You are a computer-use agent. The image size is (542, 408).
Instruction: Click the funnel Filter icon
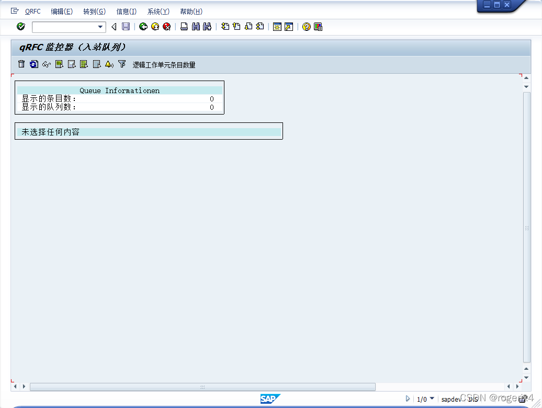click(x=122, y=64)
